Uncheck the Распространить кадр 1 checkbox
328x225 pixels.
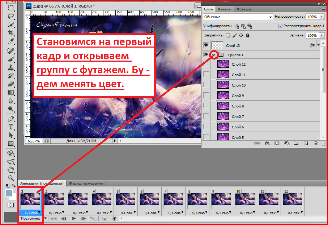[280, 26]
